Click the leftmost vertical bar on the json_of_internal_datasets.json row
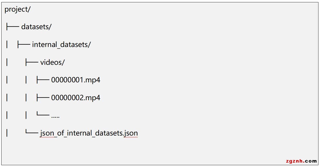Screen dimensions: 320x167 click(7, 133)
